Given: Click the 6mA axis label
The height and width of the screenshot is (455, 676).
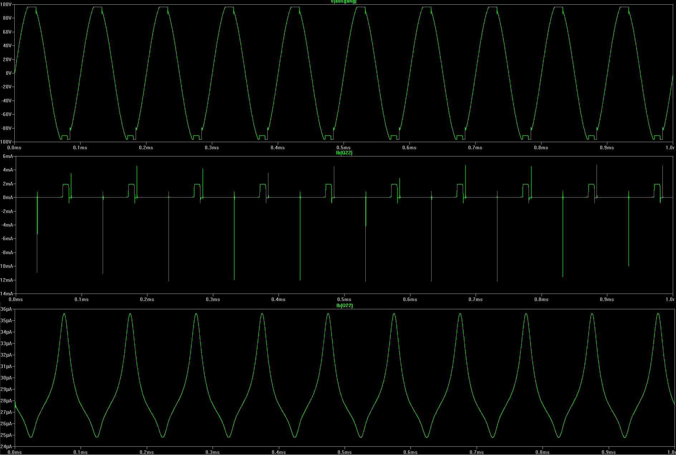Looking at the screenshot, I should pyautogui.click(x=8, y=156).
